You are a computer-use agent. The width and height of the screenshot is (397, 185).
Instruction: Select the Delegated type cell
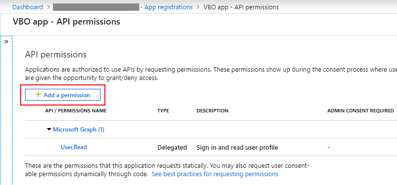tap(172, 148)
